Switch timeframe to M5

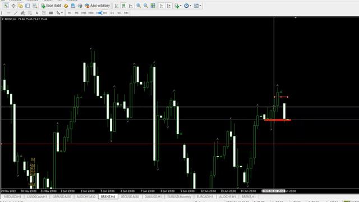[76, 13]
